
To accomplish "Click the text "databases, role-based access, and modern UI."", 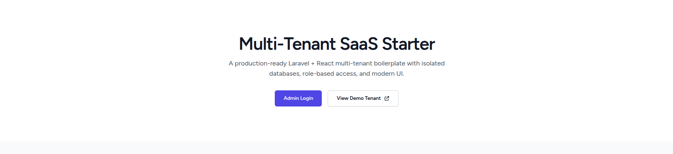I will click(x=336, y=74).
